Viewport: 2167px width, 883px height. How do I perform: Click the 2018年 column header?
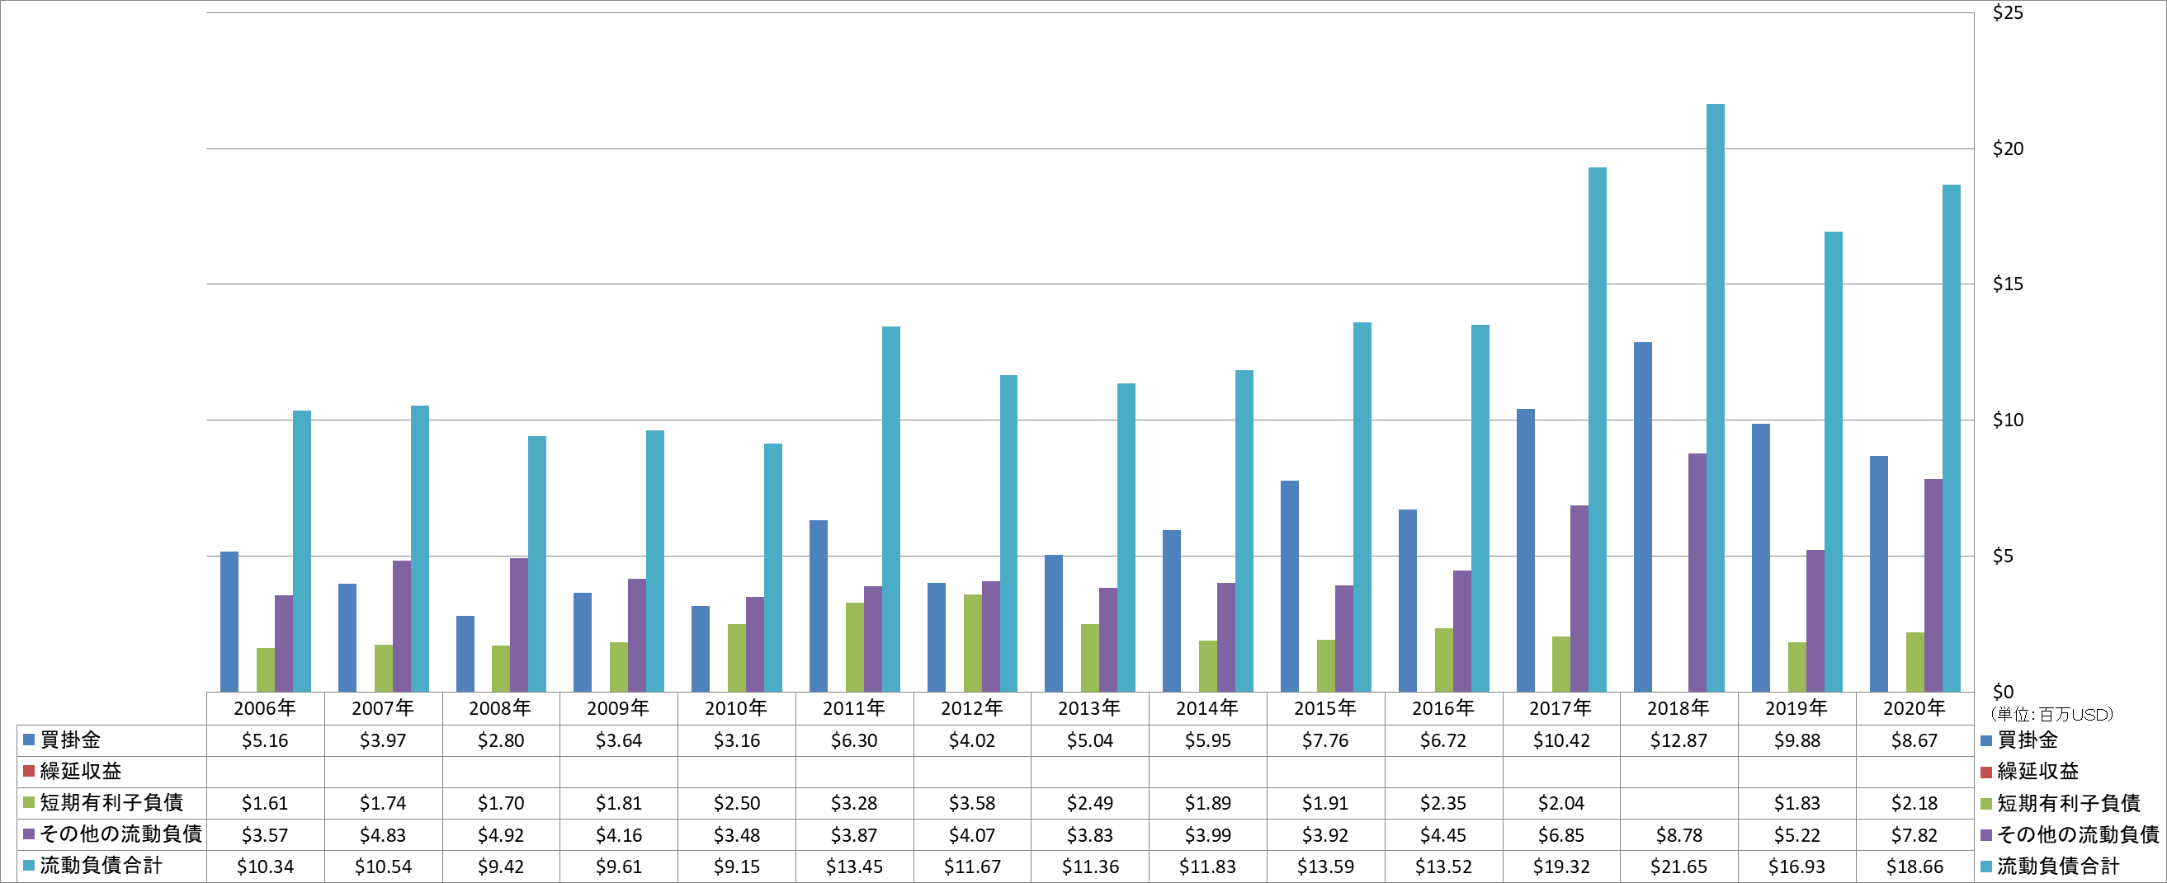coord(1678,708)
